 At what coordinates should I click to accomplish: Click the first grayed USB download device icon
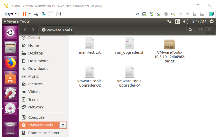click(180, 14)
